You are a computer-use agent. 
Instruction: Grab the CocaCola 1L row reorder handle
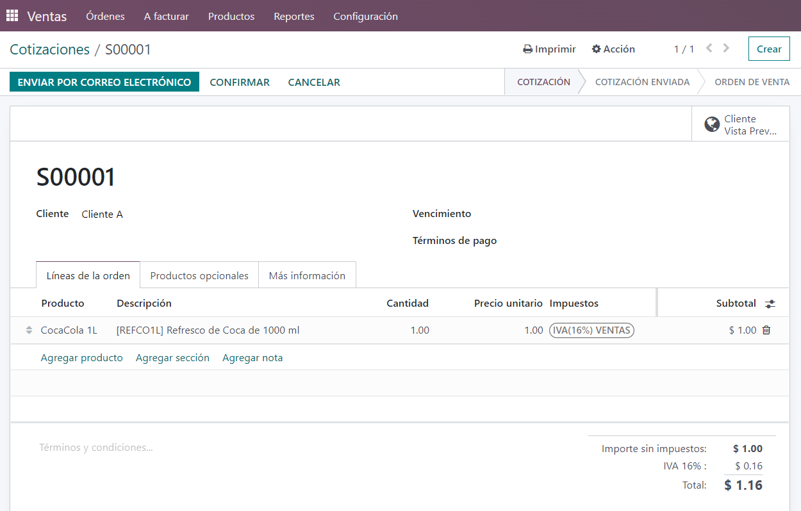pos(29,330)
